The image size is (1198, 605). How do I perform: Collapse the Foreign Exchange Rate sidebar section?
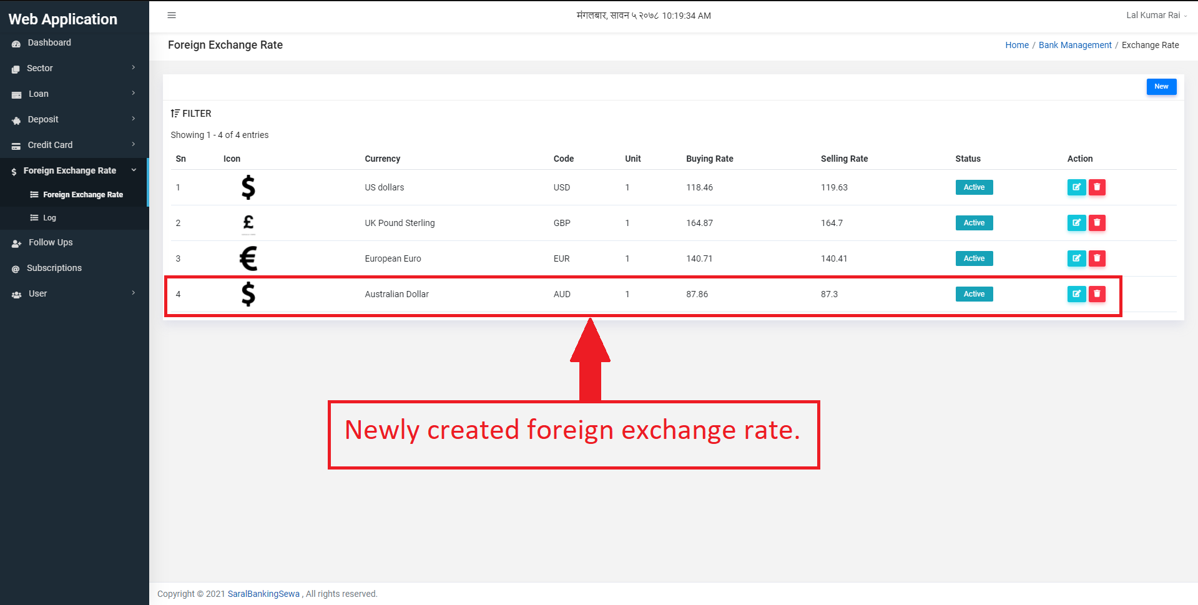click(74, 170)
